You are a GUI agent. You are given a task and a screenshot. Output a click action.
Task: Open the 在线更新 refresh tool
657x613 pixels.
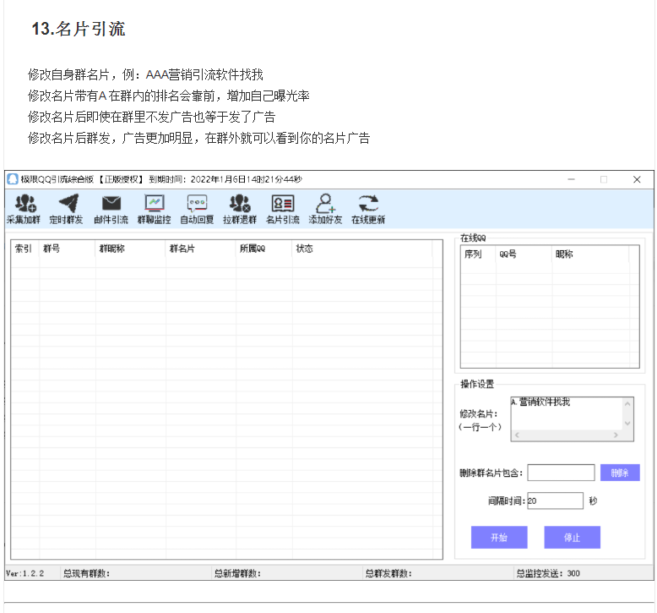point(368,209)
